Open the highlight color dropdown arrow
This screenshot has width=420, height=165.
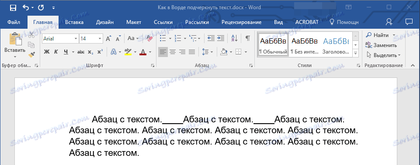(135, 52)
